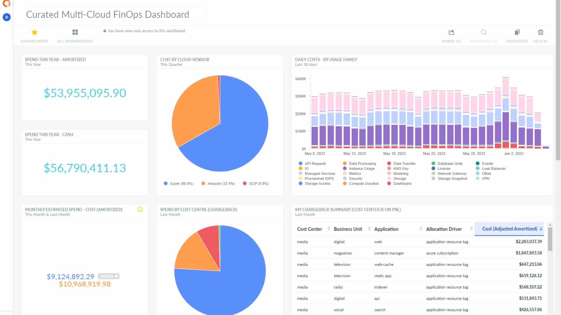
Task: Click the Application column header
Action: pos(386,229)
